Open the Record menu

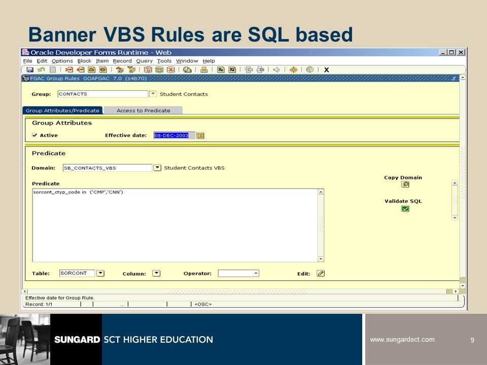(122, 61)
